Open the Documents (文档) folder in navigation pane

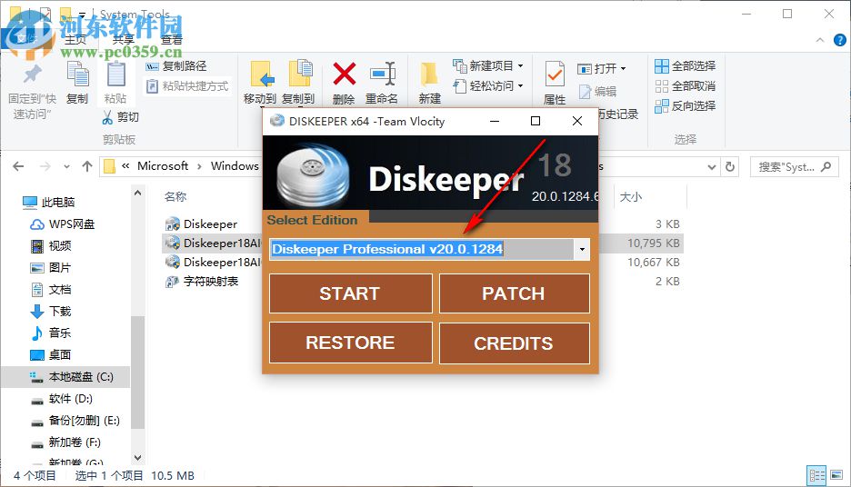tap(51, 289)
